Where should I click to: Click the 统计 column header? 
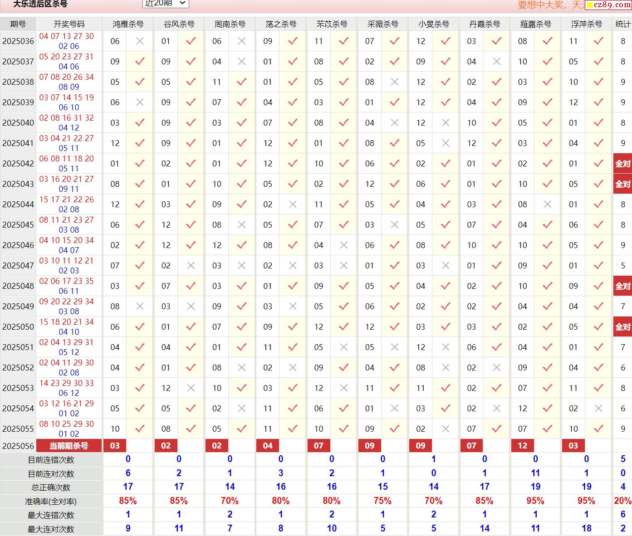tap(622, 24)
